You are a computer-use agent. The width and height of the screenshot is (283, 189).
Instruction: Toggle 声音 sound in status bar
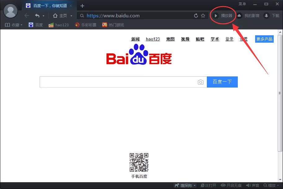point(252,185)
